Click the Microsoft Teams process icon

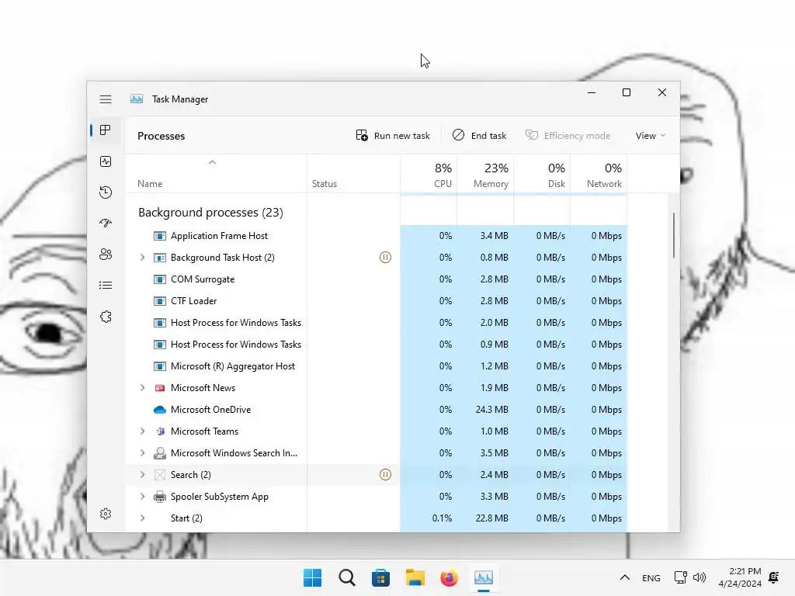160,431
